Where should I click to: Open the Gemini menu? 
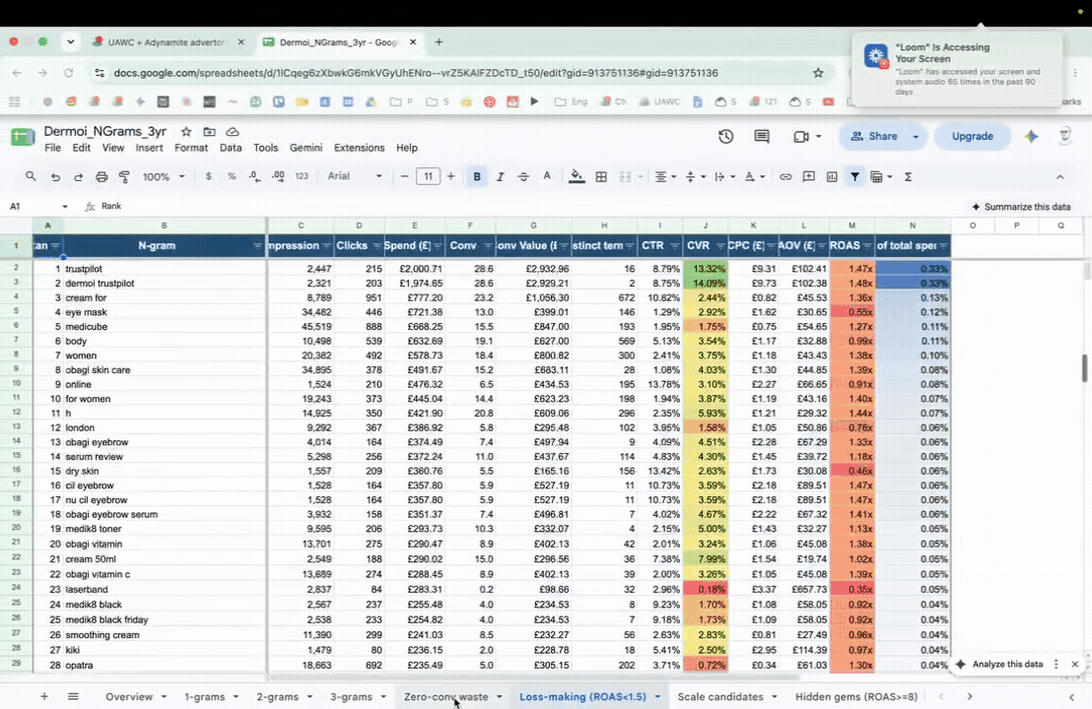306,148
